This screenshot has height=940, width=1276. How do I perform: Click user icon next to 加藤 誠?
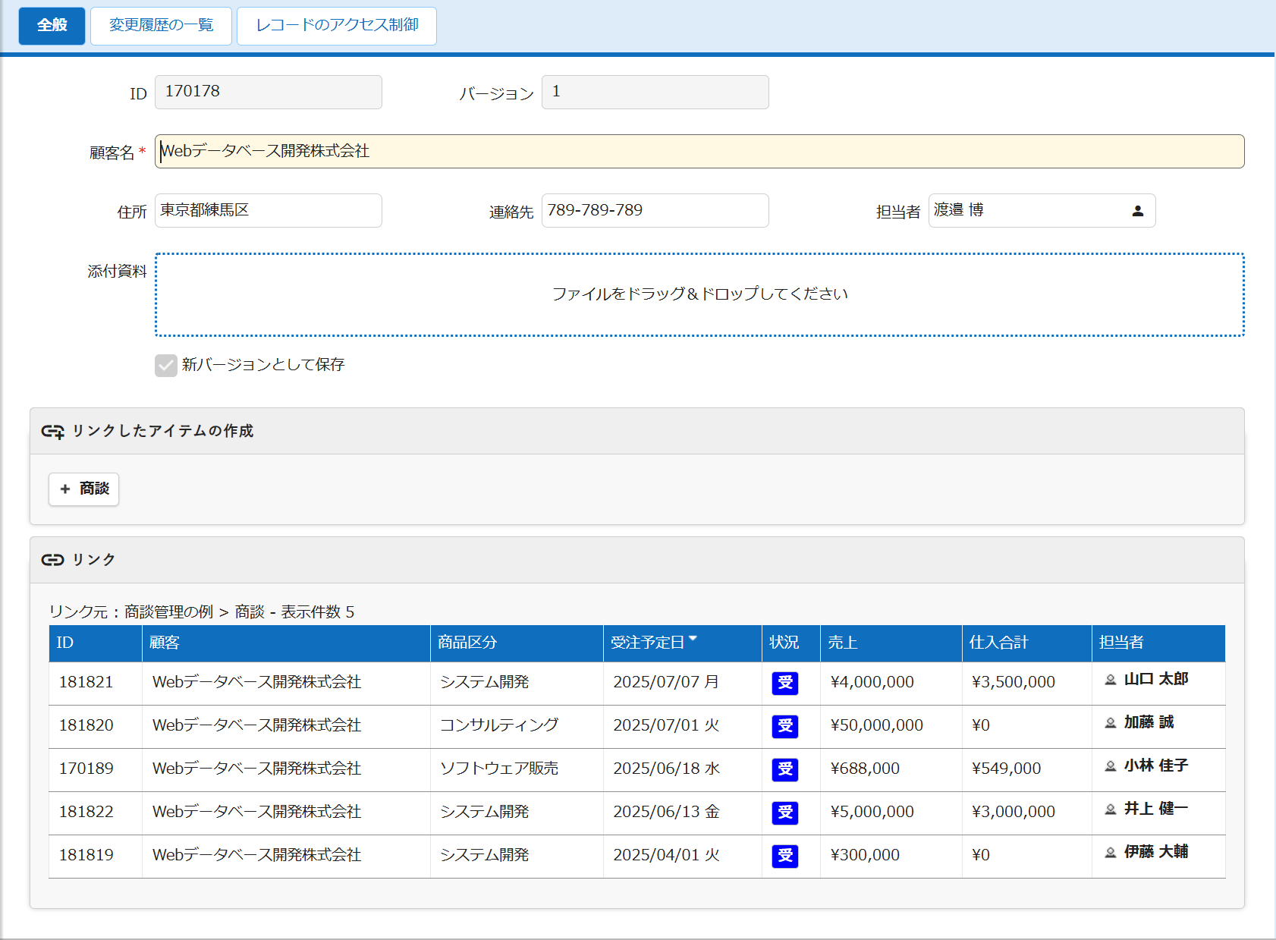[x=1110, y=723]
